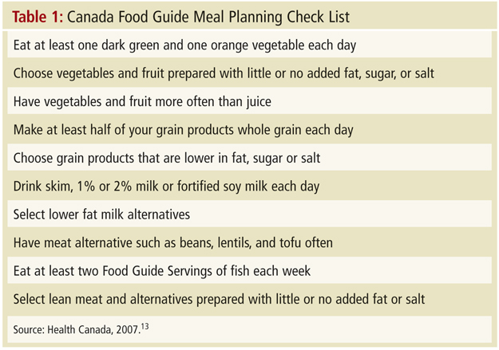Click the word "juice" in third row
499x350 pixels.
point(259,102)
